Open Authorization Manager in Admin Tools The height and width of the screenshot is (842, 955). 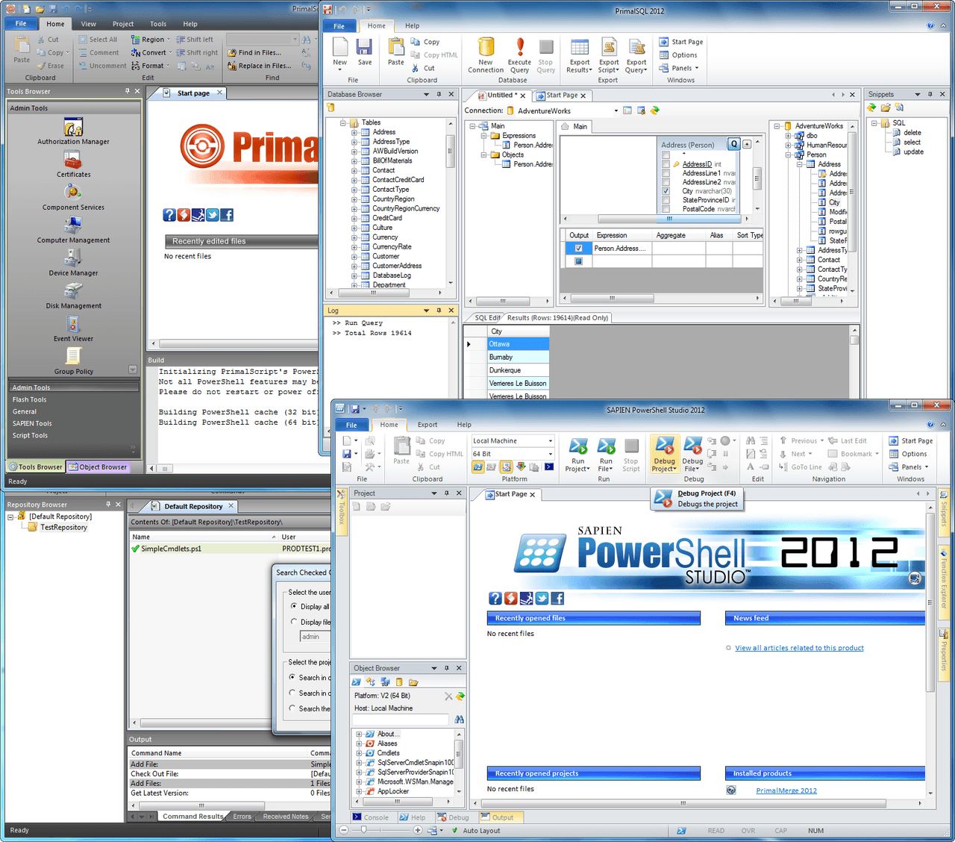73,131
